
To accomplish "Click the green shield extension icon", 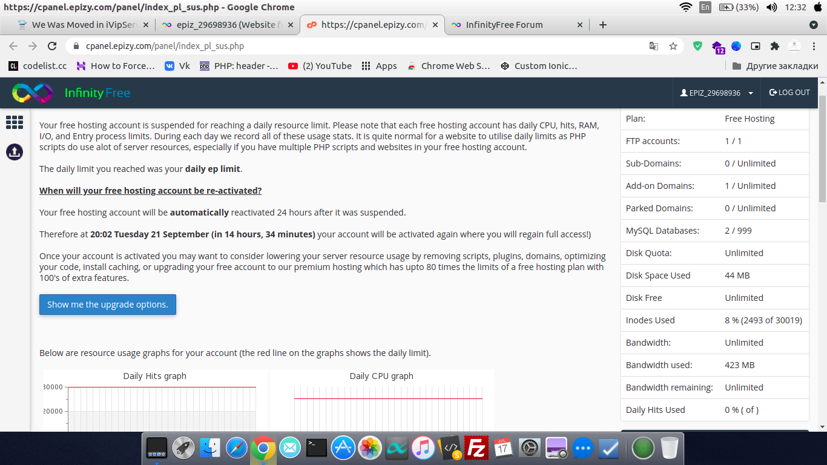I will 697,46.
